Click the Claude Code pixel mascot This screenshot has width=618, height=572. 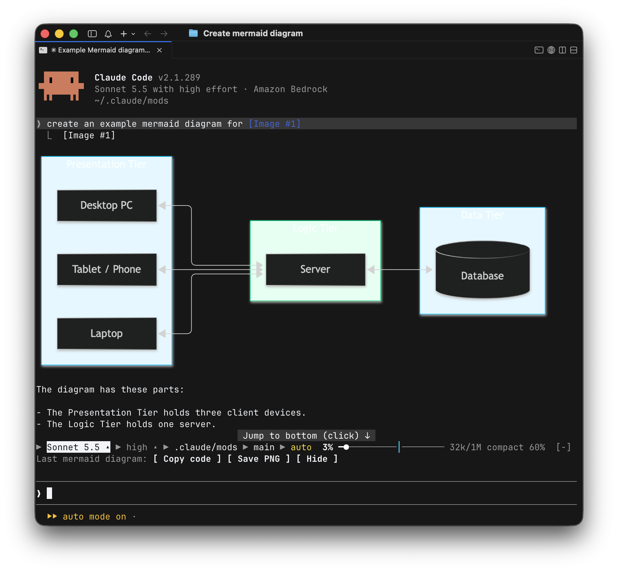click(x=61, y=86)
